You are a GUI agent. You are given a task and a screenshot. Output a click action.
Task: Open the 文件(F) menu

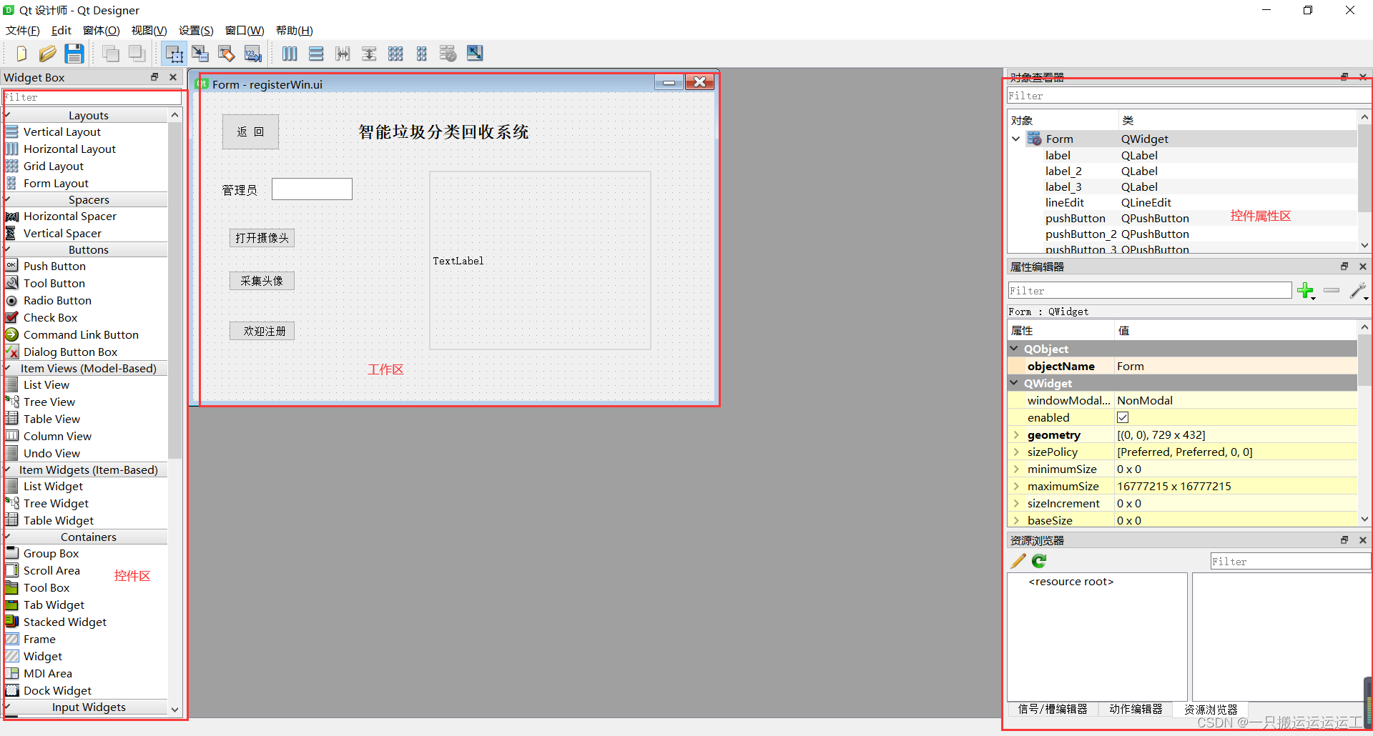tap(23, 30)
